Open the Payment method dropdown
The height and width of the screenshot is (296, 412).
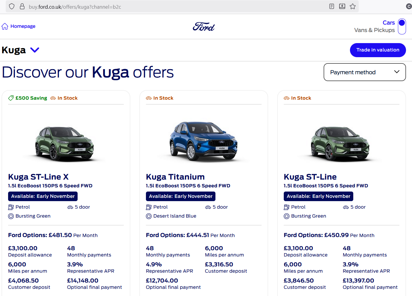click(365, 72)
